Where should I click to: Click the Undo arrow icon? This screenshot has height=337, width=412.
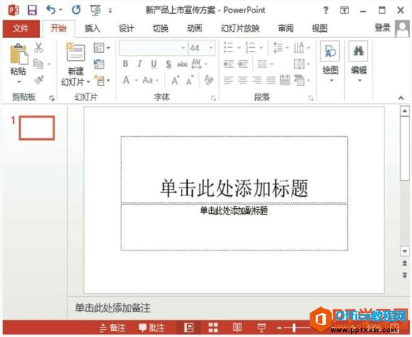tap(51, 10)
